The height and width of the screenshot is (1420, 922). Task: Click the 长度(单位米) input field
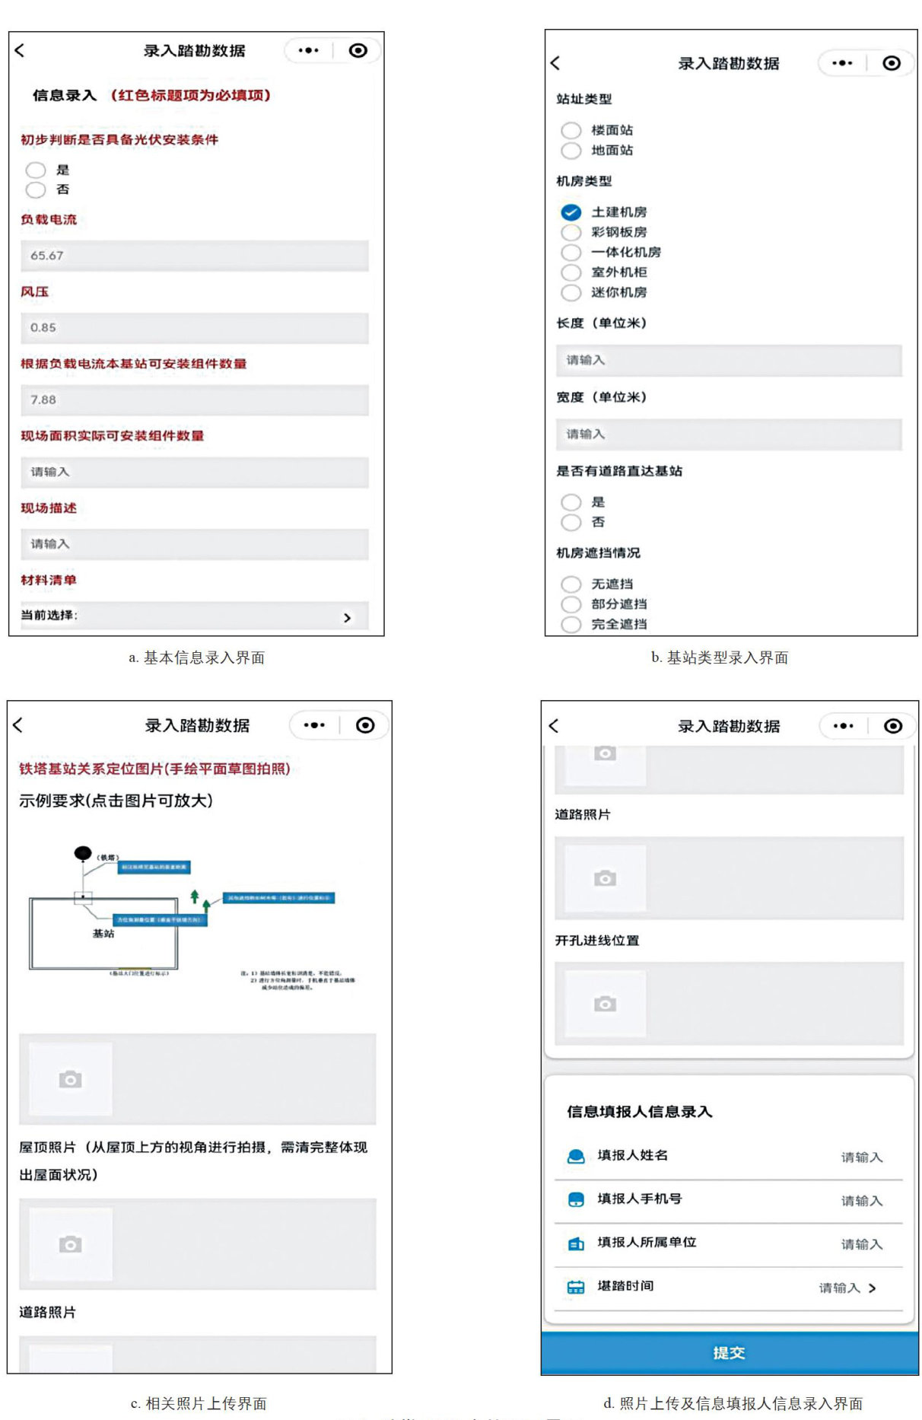[728, 360]
